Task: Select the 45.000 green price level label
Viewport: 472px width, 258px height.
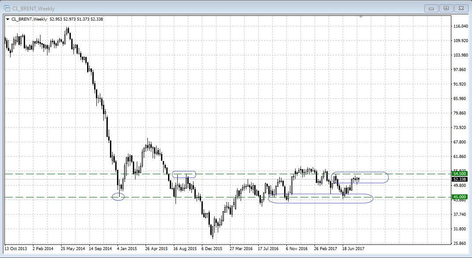Action: pos(459,197)
